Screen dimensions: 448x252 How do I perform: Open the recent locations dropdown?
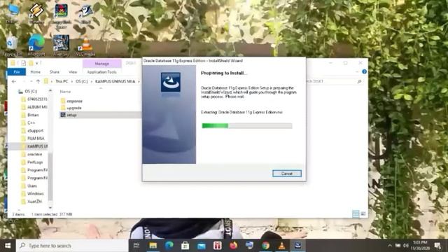[31, 81]
